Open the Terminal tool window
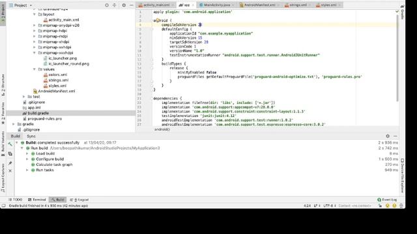 (37, 200)
